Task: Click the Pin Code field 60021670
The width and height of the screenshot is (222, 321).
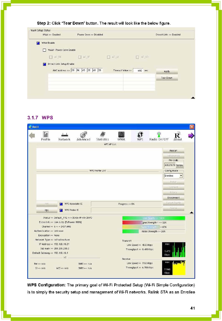Action: pos(170,165)
